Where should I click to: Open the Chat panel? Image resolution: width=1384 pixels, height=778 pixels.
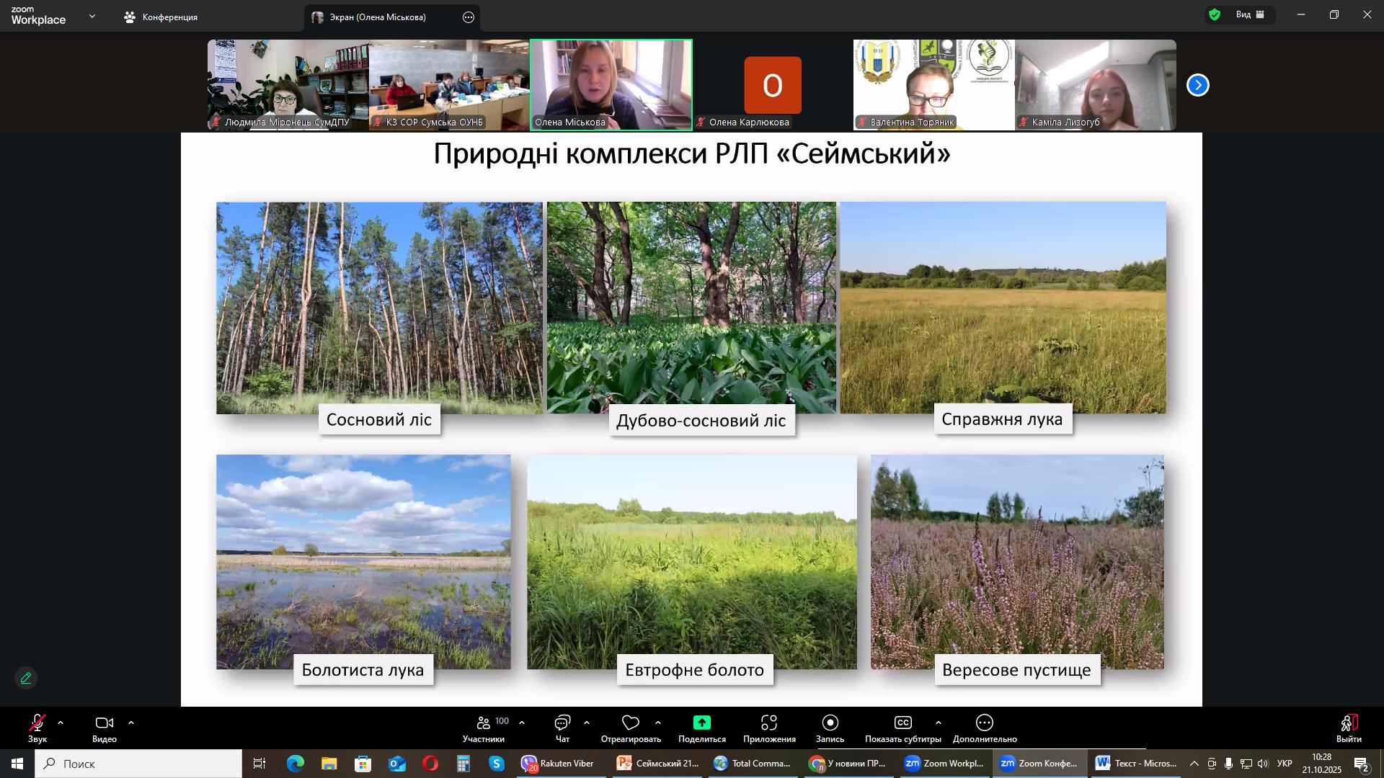pos(562,723)
